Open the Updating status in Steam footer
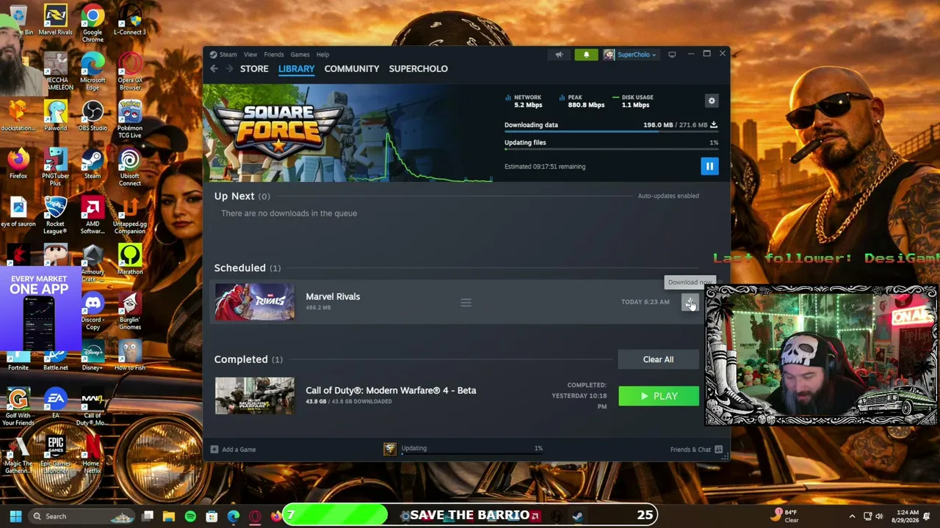Screen dimensions: 940x528 464,449
